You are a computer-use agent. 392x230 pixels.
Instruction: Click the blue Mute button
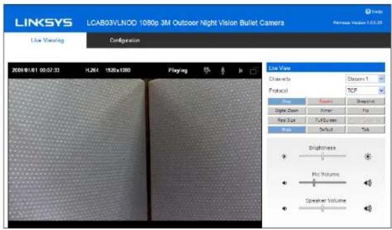point(286,129)
